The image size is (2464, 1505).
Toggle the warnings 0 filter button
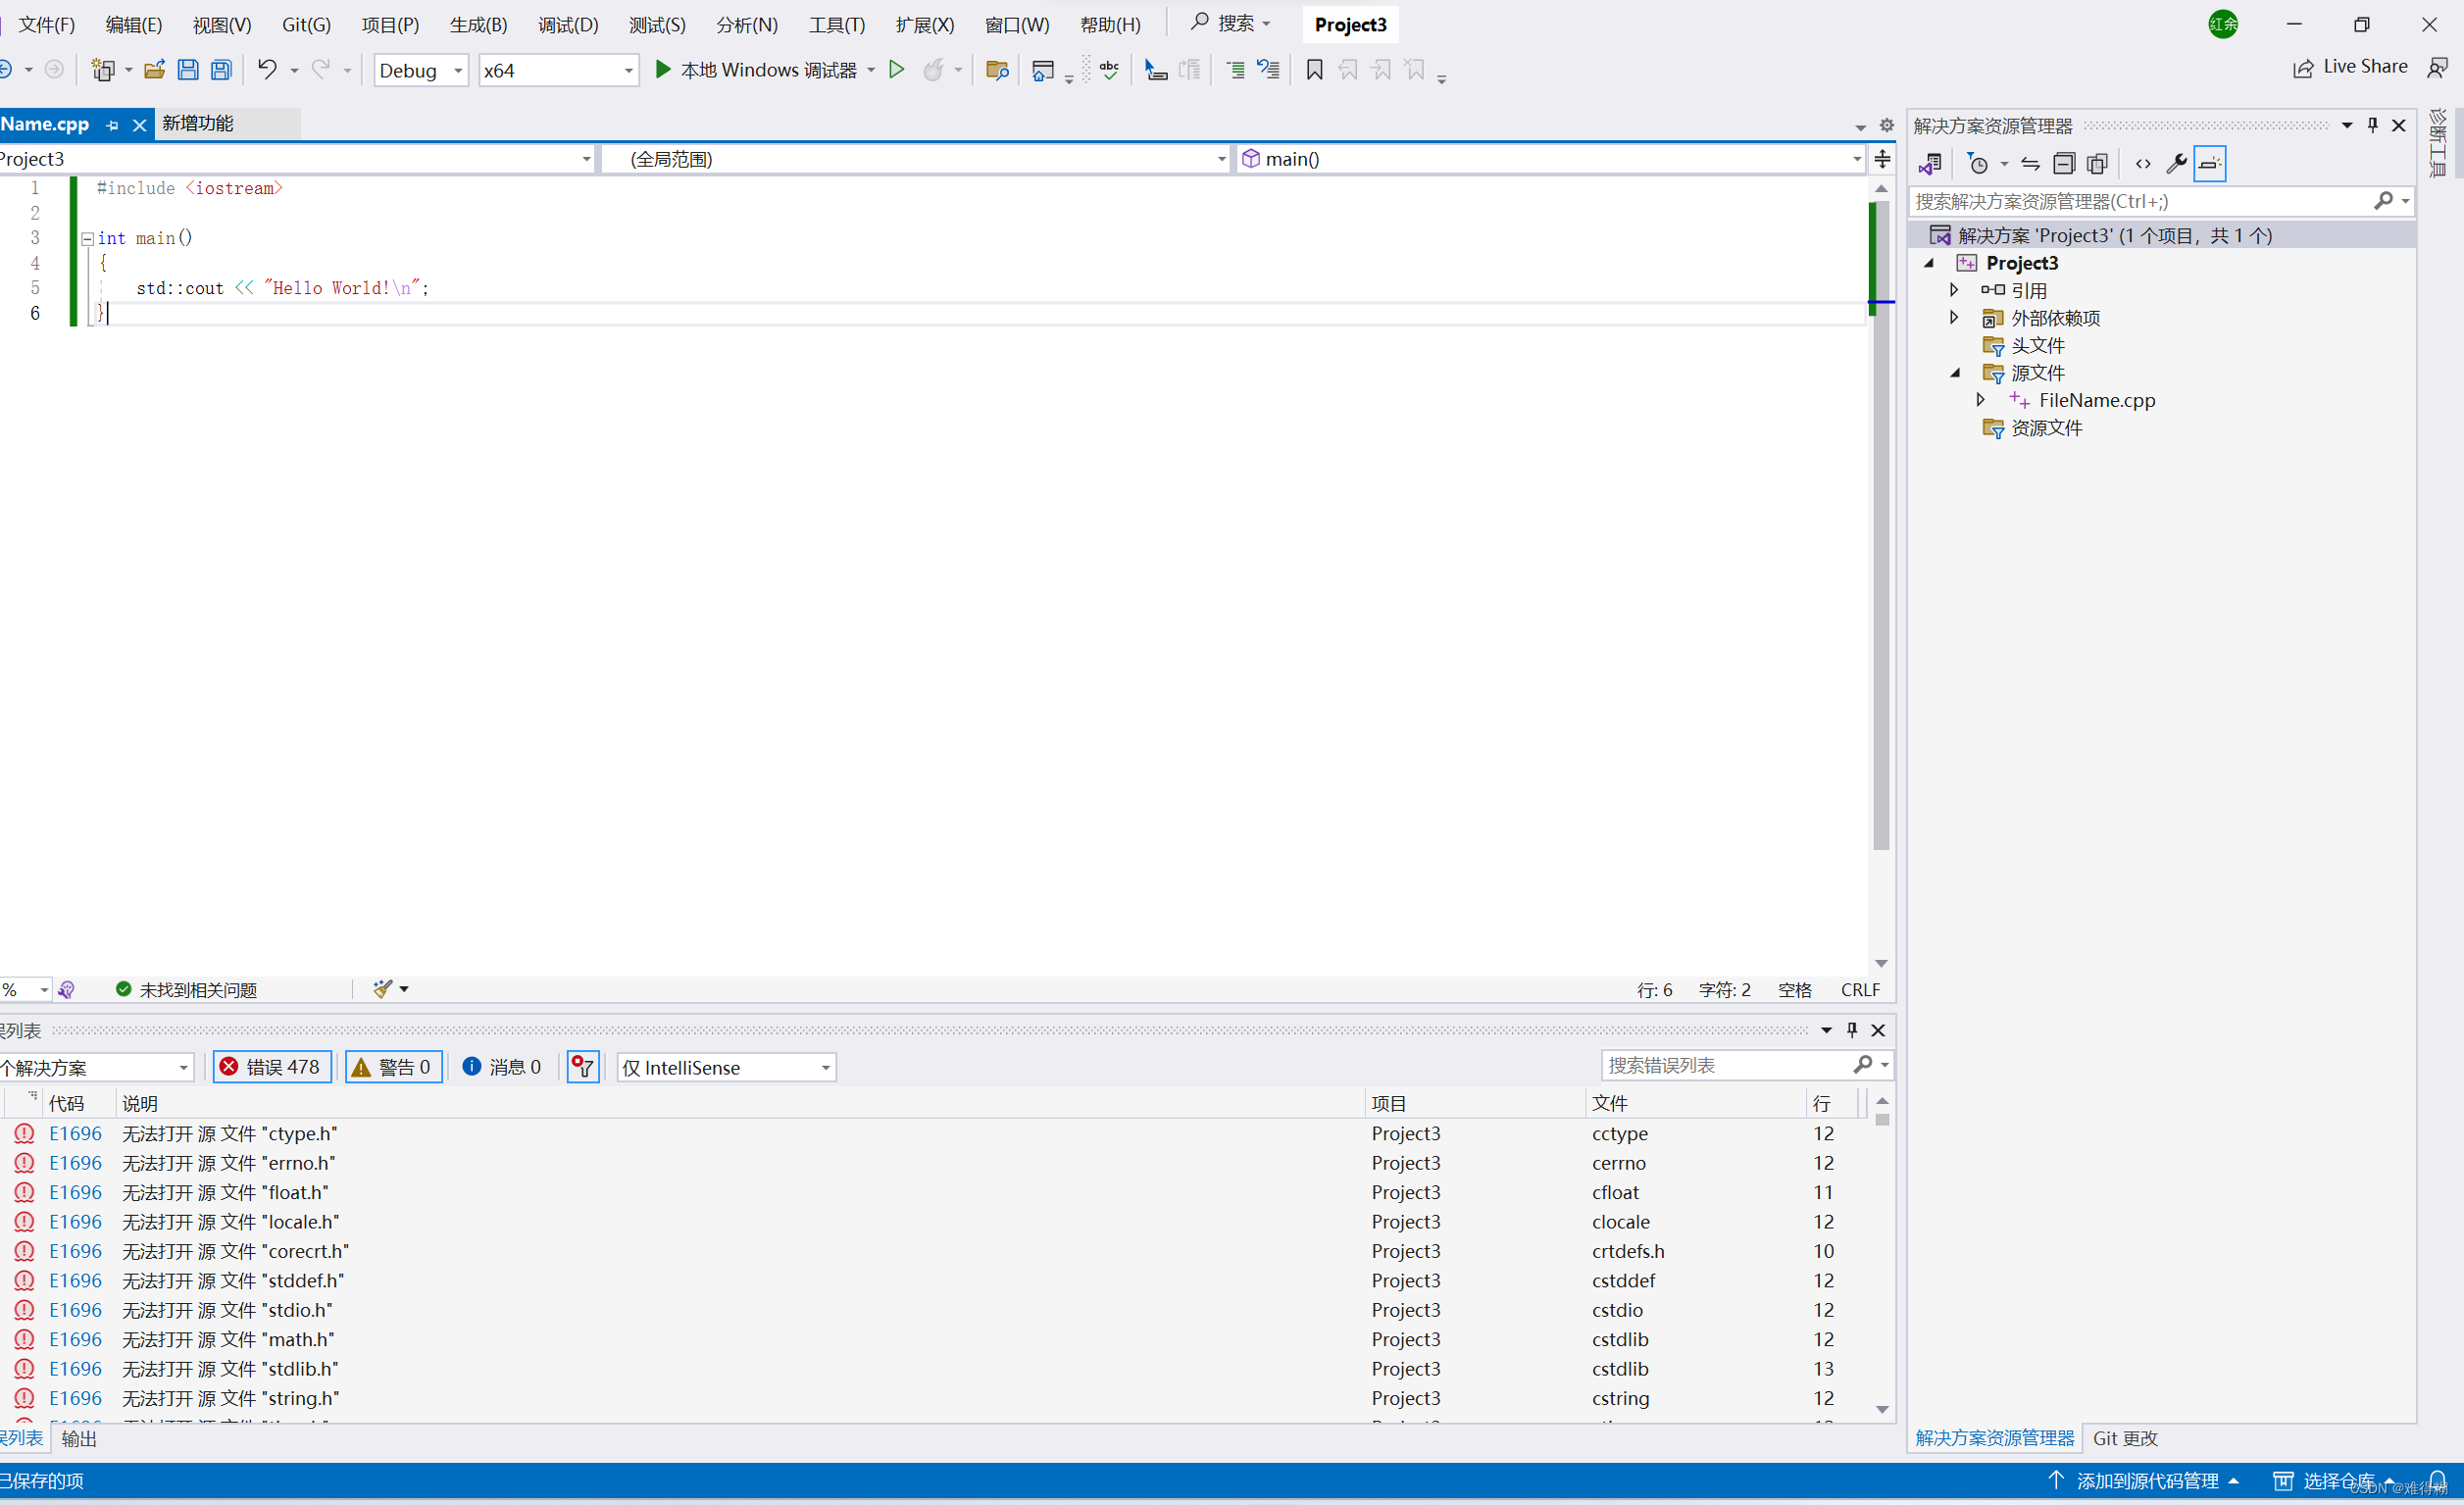point(393,1067)
